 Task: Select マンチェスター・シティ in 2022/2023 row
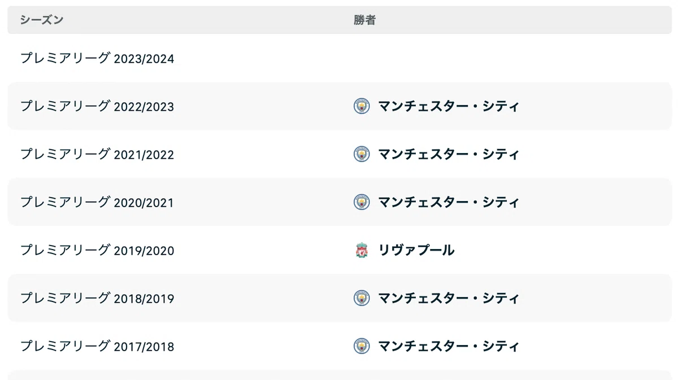pos(449,106)
